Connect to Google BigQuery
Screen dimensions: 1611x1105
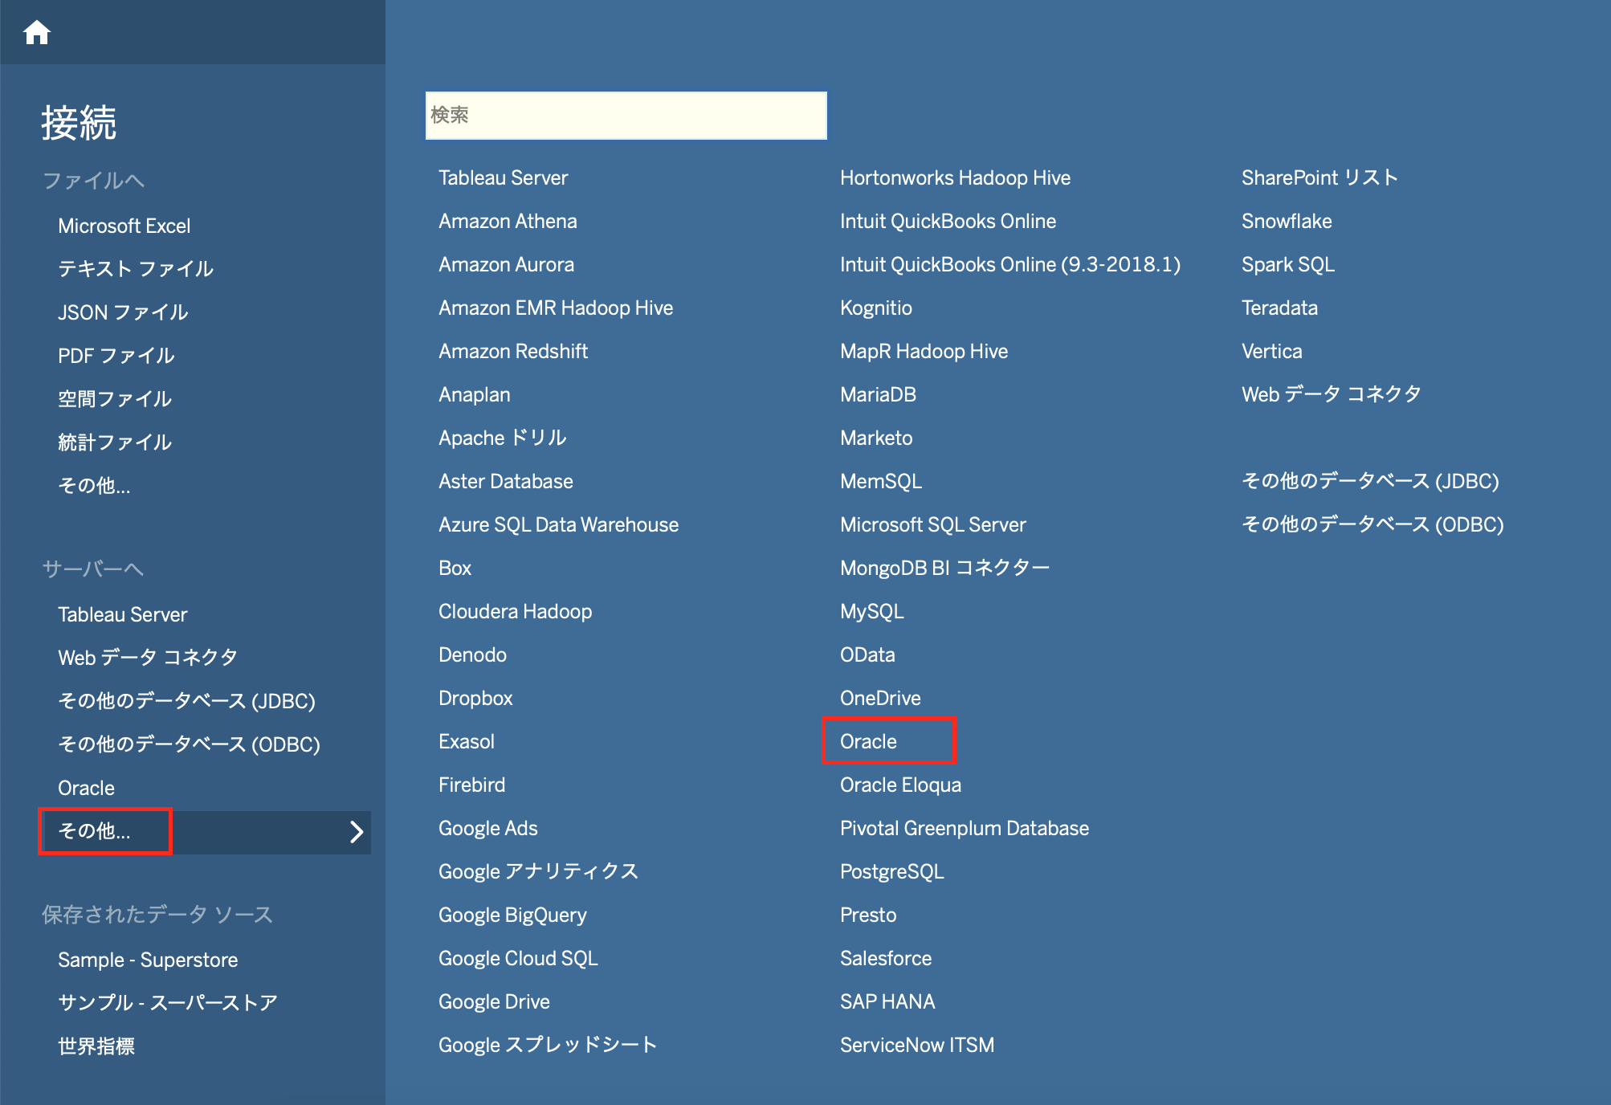click(x=512, y=915)
